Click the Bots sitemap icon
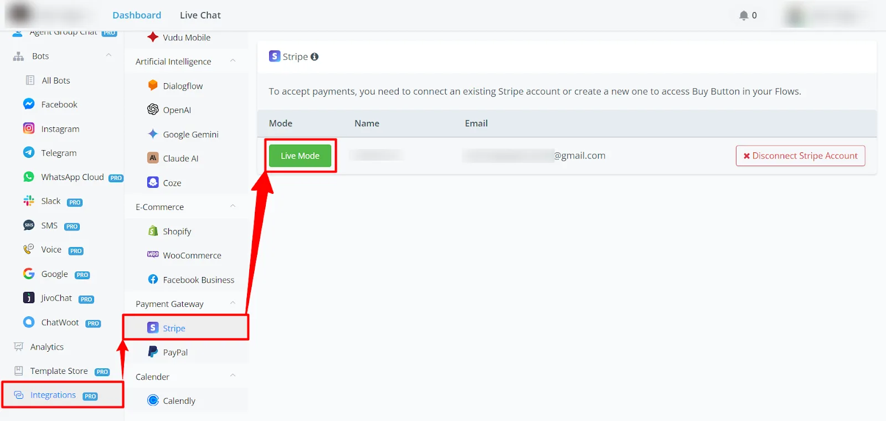 pyautogui.click(x=18, y=57)
